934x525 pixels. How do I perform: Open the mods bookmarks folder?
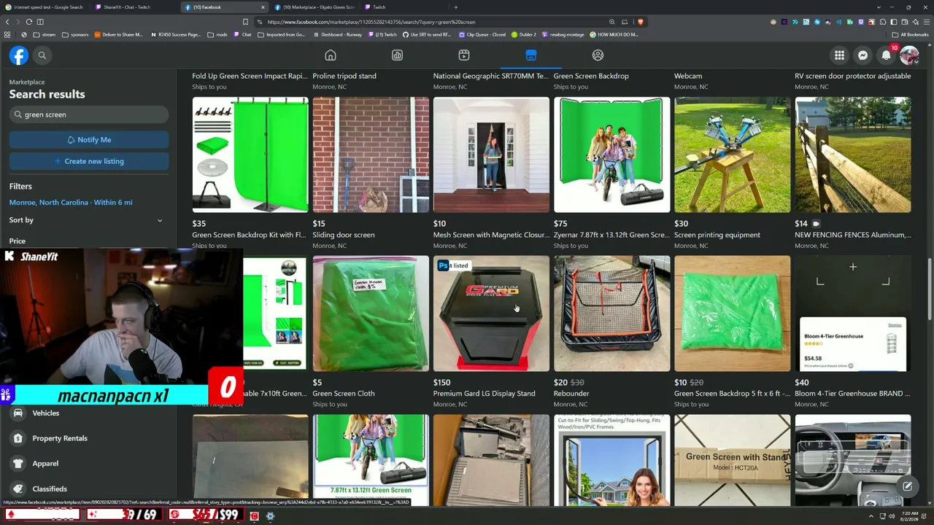coord(217,34)
